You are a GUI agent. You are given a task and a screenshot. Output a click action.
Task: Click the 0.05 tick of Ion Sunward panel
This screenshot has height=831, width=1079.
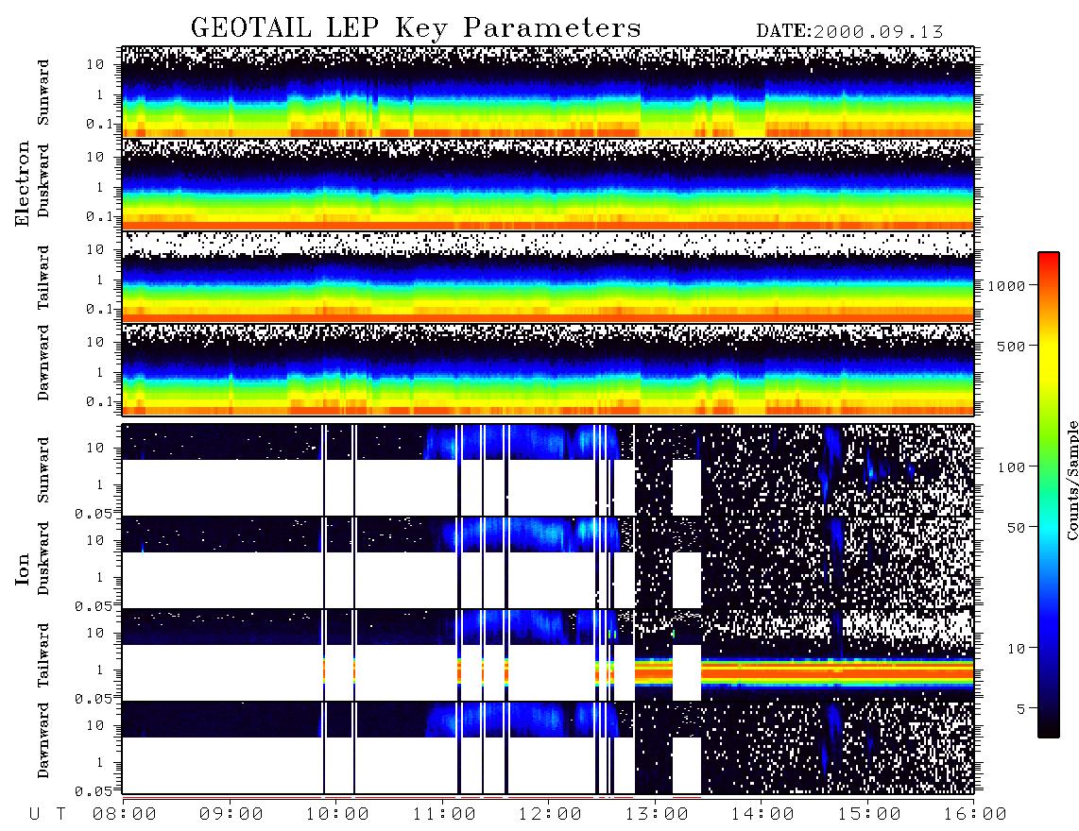(x=93, y=514)
